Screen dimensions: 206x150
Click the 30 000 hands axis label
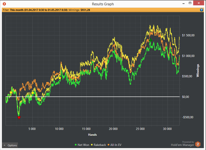point(167,129)
